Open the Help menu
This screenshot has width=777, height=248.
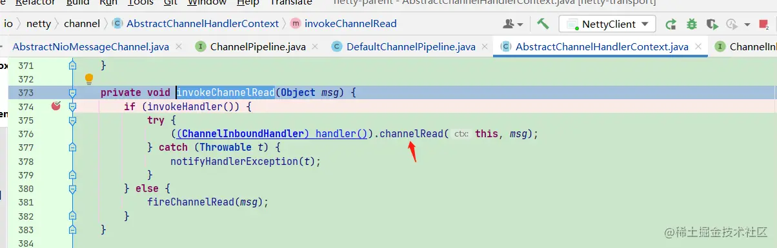click(248, 3)
